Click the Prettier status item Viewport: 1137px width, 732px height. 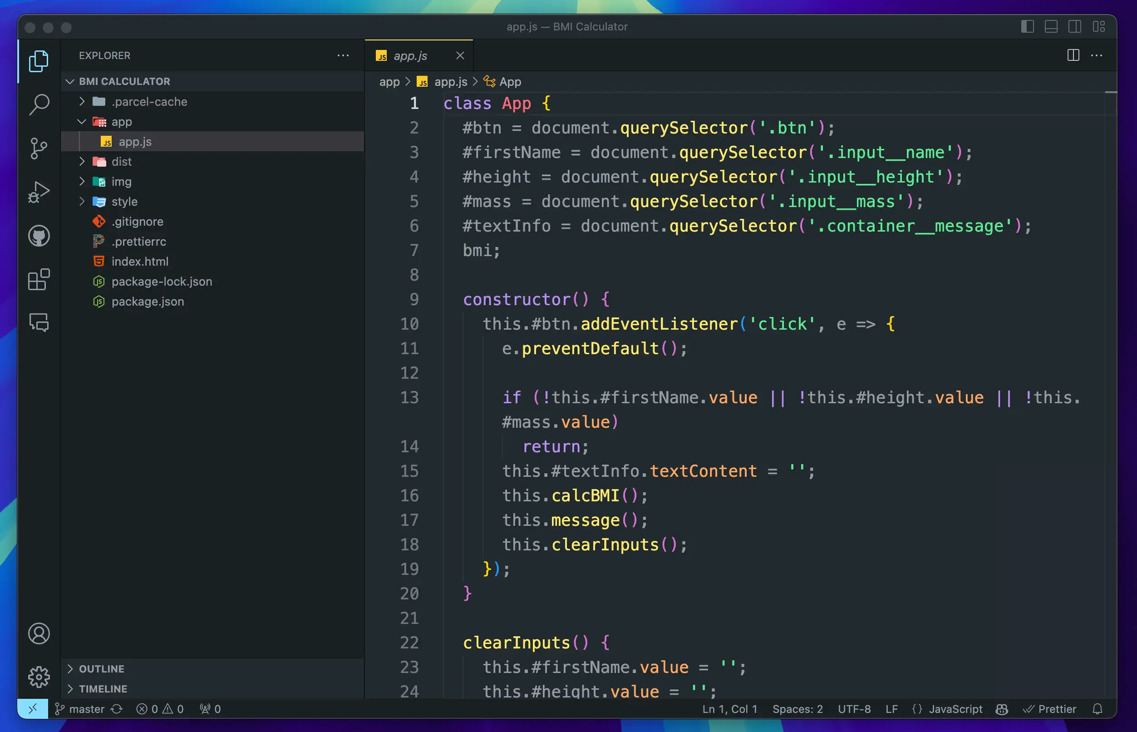click(x=1049, y=709)
